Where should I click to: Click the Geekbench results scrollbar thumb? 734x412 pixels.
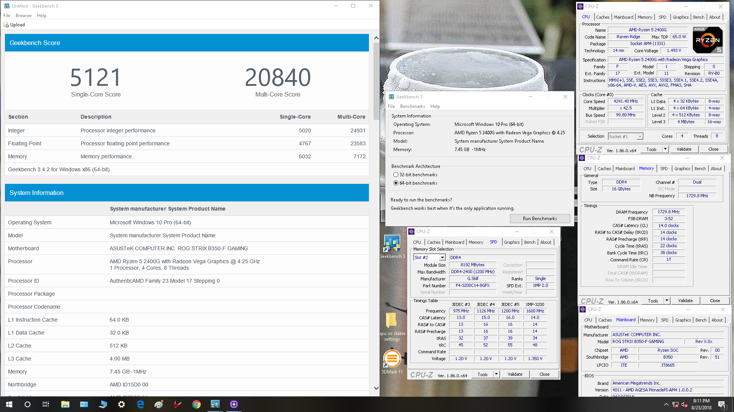[x=376, y=81]
